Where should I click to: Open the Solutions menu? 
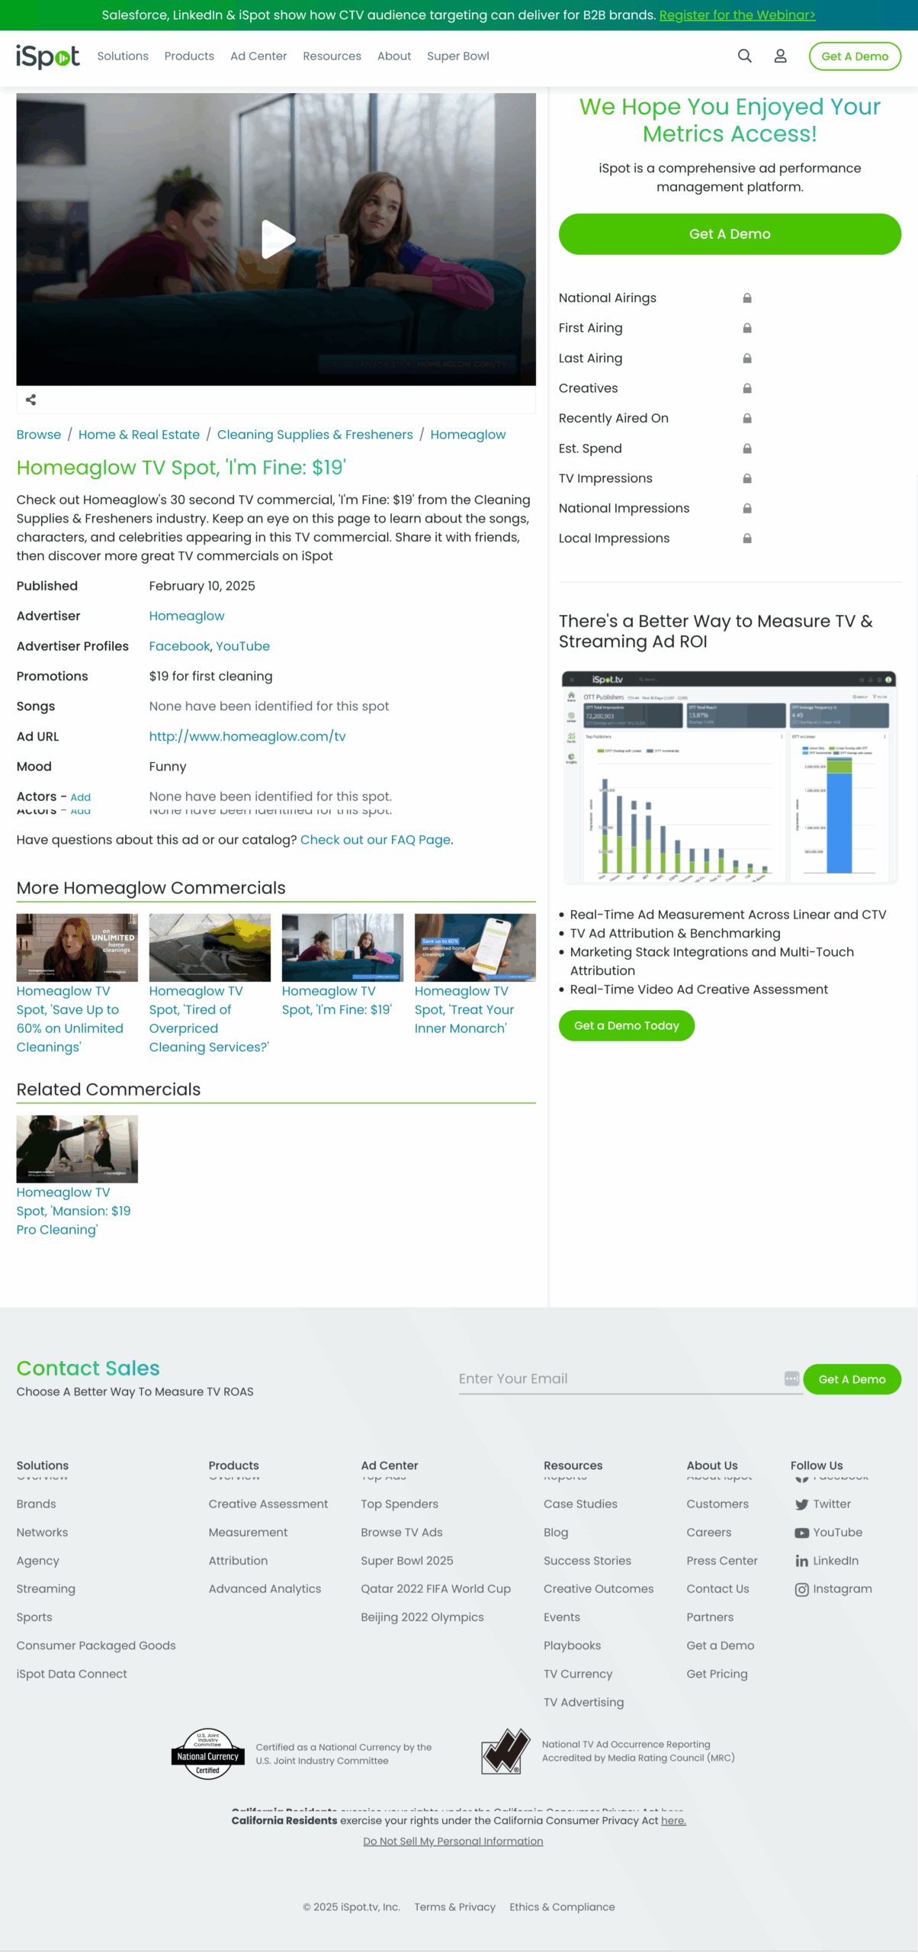pos(123,56)
